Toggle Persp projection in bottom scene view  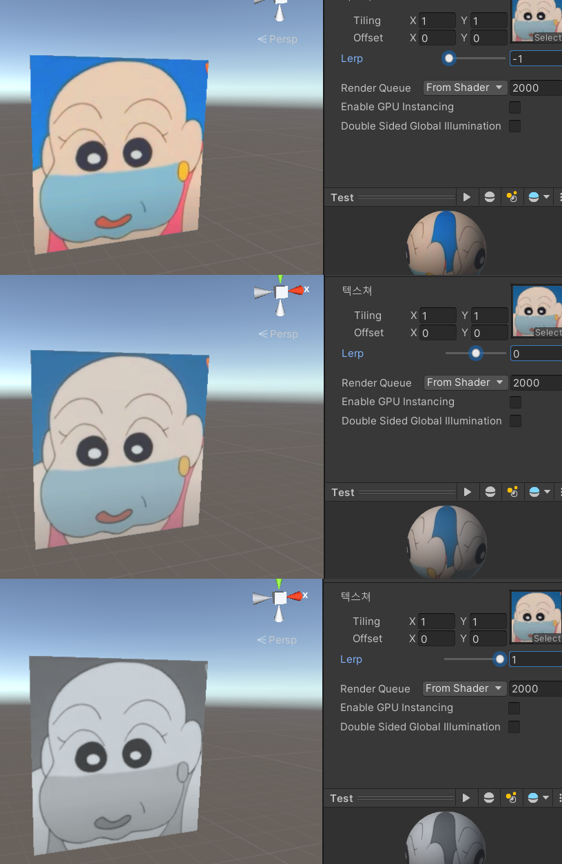point(277,640)
